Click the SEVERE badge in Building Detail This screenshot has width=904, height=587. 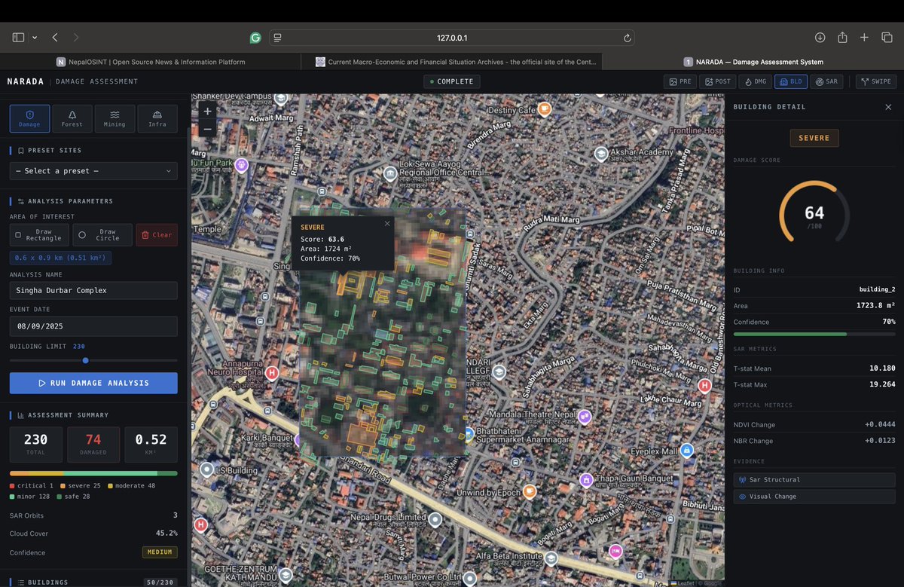pos(814,138)
